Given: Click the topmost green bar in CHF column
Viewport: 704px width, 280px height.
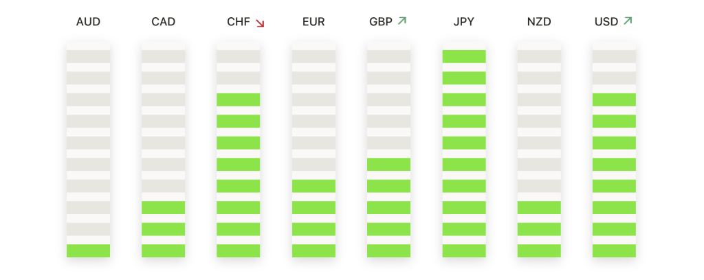Looking at the screenshot, I should [x=239, y=100].
